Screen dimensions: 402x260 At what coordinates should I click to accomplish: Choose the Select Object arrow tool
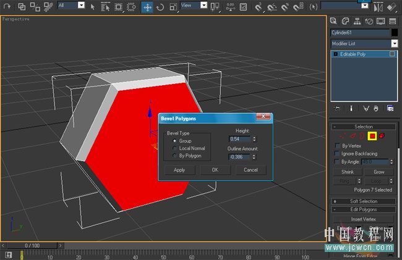tap(93, 7)
